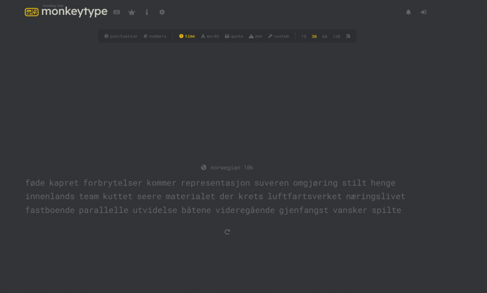
Task: Open test settings via the keyboard icon
Action: point(116,12)
